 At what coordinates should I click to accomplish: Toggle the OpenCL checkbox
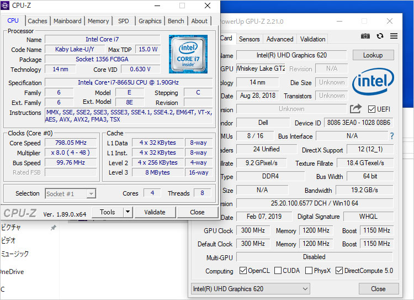(243, 270)
